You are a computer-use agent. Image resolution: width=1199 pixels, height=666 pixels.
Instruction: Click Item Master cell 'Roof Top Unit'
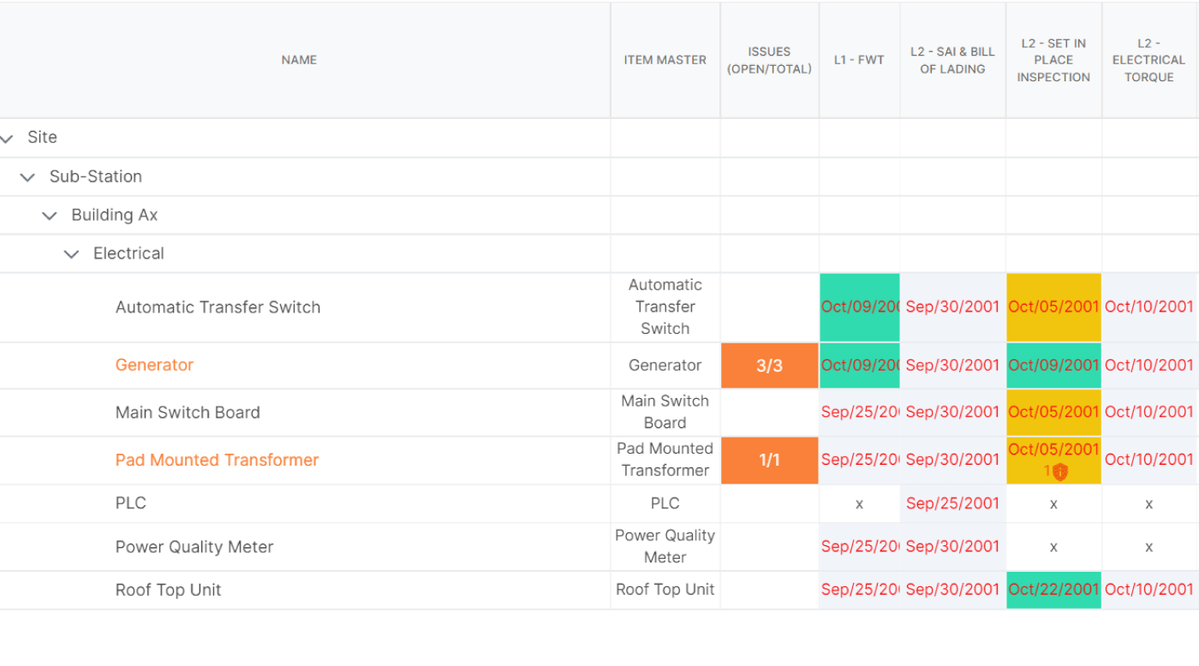pos(665,590)
